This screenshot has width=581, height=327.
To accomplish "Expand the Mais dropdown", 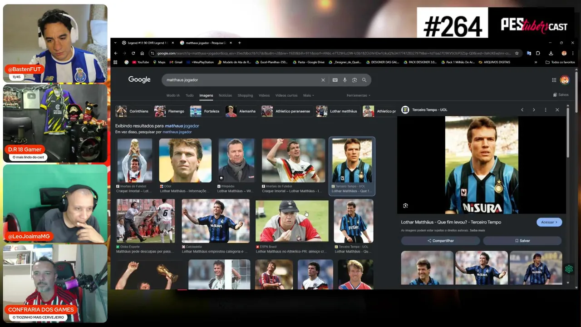I will coord(309,95).
